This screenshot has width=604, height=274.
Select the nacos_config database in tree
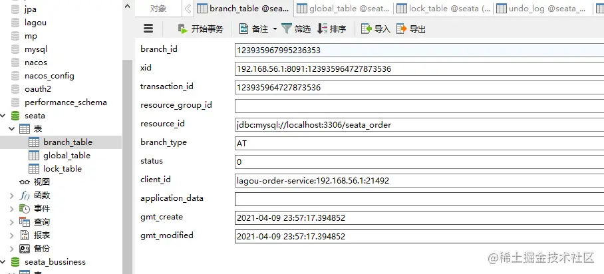pos(49,76)
